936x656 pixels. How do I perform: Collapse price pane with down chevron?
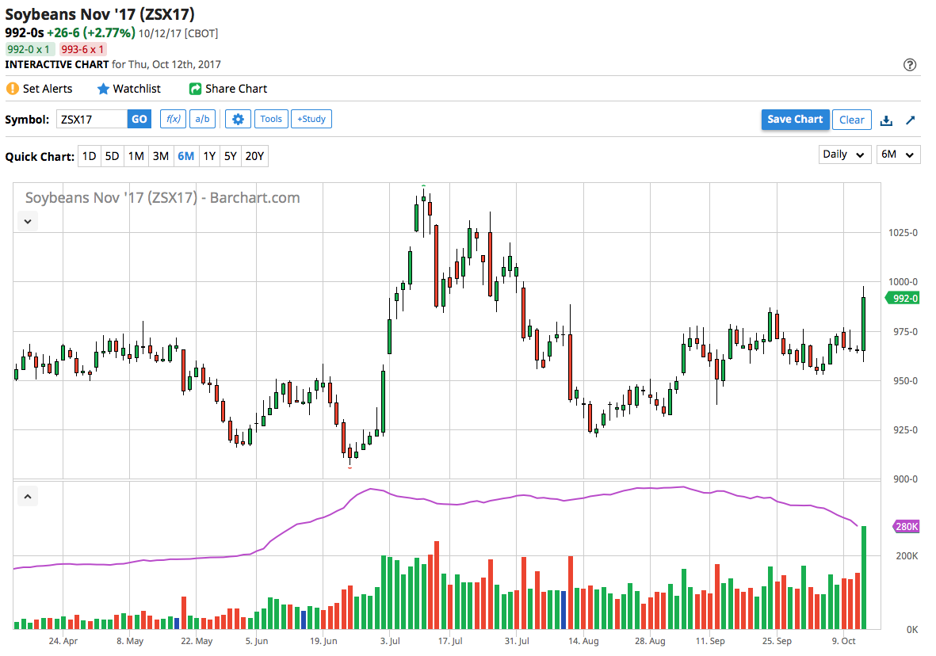coord(28,222)
